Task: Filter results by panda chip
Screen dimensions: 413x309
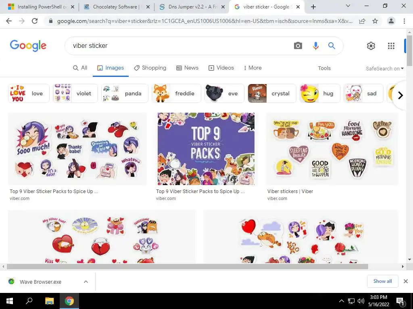Action: [x=125, y=93]
